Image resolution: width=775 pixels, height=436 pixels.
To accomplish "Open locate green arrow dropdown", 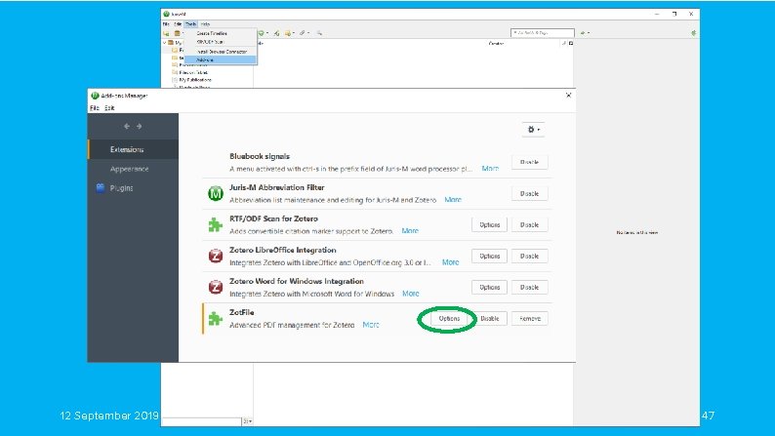I will 585,33.
